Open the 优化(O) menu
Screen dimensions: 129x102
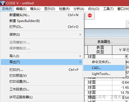[x=93, y=9]
